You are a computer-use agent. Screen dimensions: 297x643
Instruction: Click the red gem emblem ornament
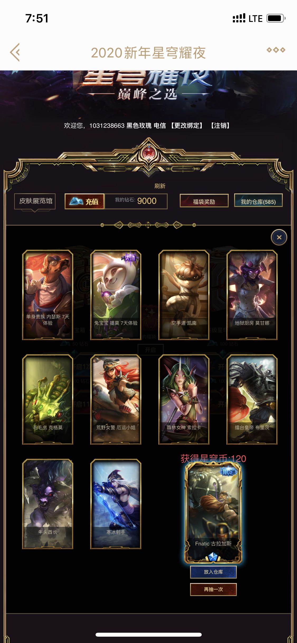[149, 153]
